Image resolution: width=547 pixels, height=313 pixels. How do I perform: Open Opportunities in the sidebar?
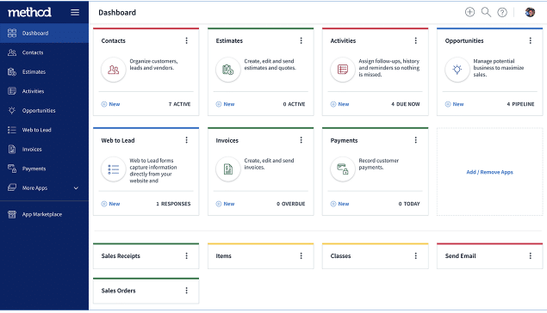tap(44, 110)
